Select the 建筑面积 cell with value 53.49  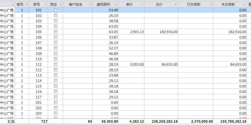tap(105, 10)
